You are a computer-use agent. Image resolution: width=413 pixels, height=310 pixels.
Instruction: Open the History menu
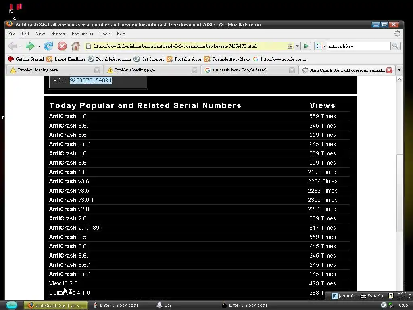(x=58, y=34)
